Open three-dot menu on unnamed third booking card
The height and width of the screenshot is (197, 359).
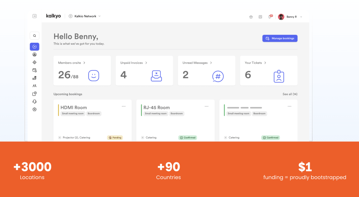(x=289, y=107)
